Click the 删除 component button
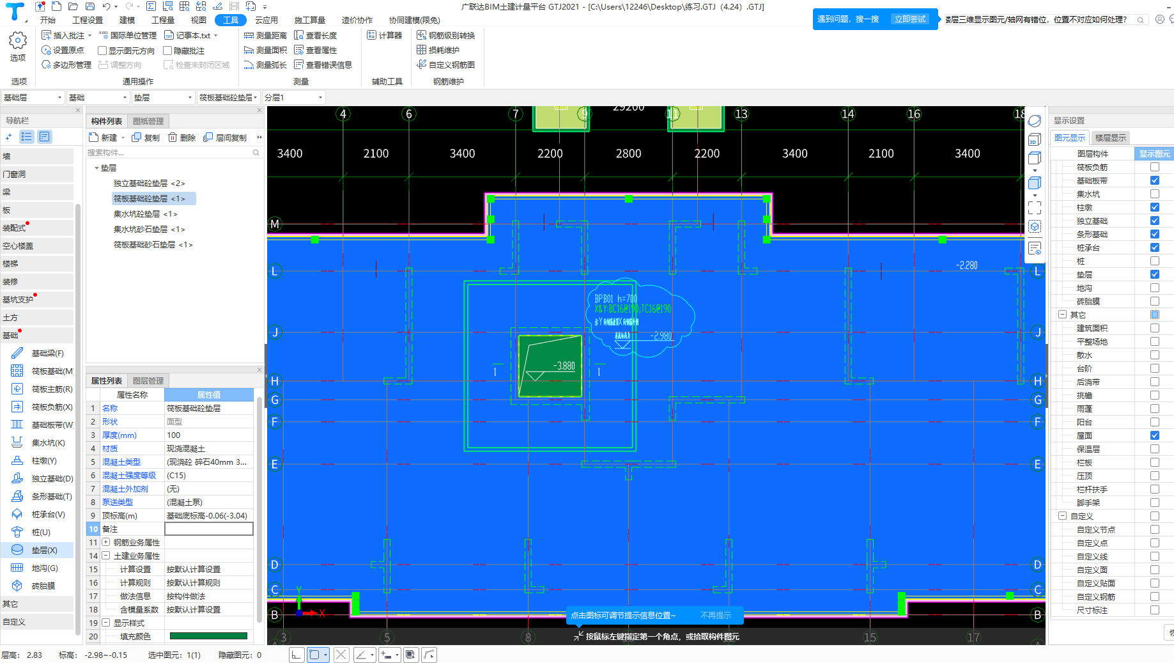Screen dimensions: 1174x663 182,137
